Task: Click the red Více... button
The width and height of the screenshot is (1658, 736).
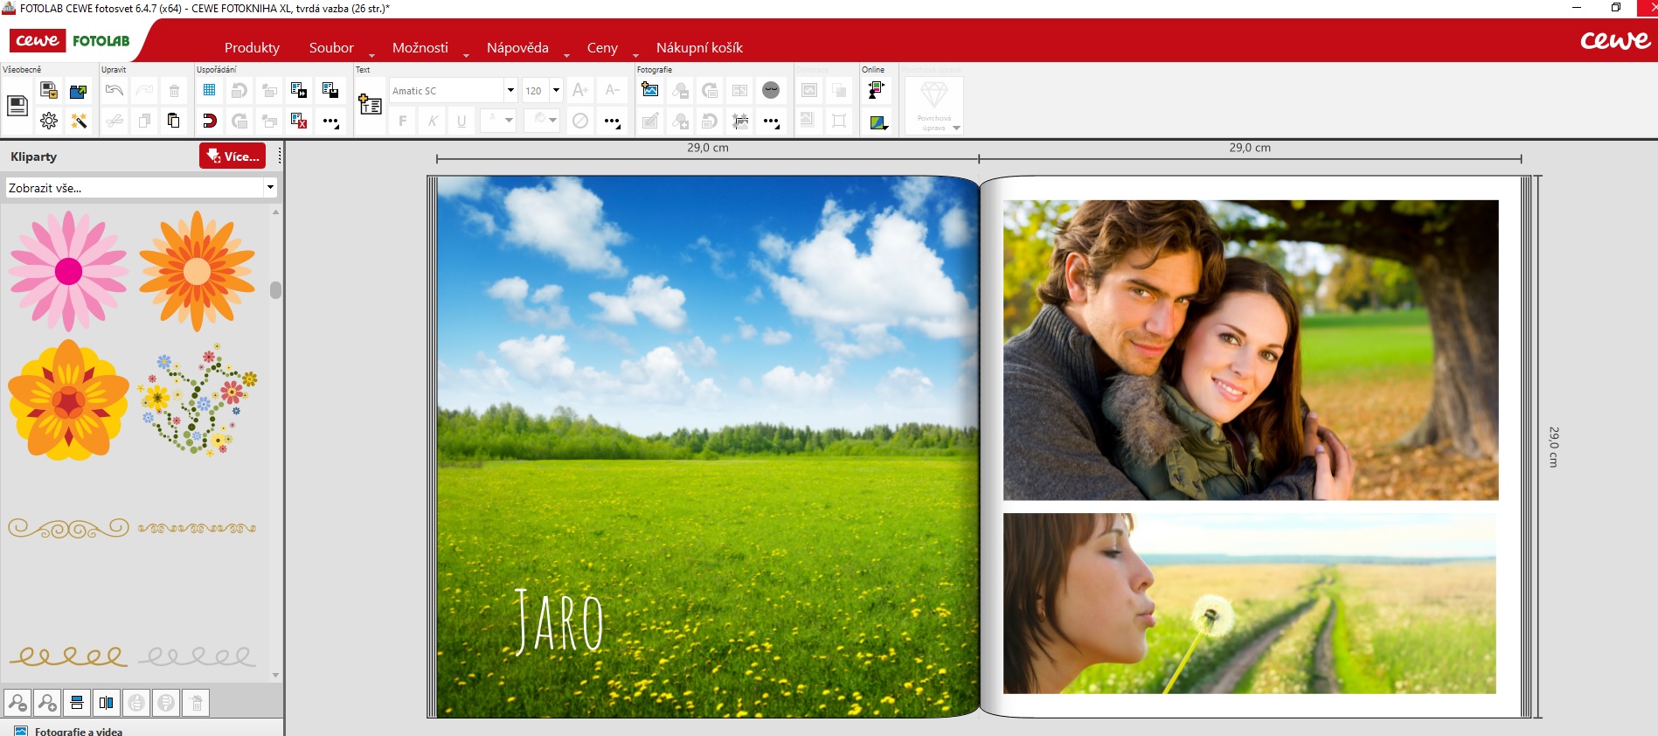Action: [x=232, y=156]
